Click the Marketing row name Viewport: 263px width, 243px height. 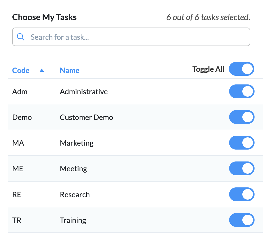coord(77,143)
